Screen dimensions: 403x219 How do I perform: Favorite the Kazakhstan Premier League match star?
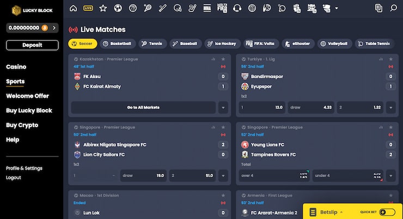tap(223, 59)
